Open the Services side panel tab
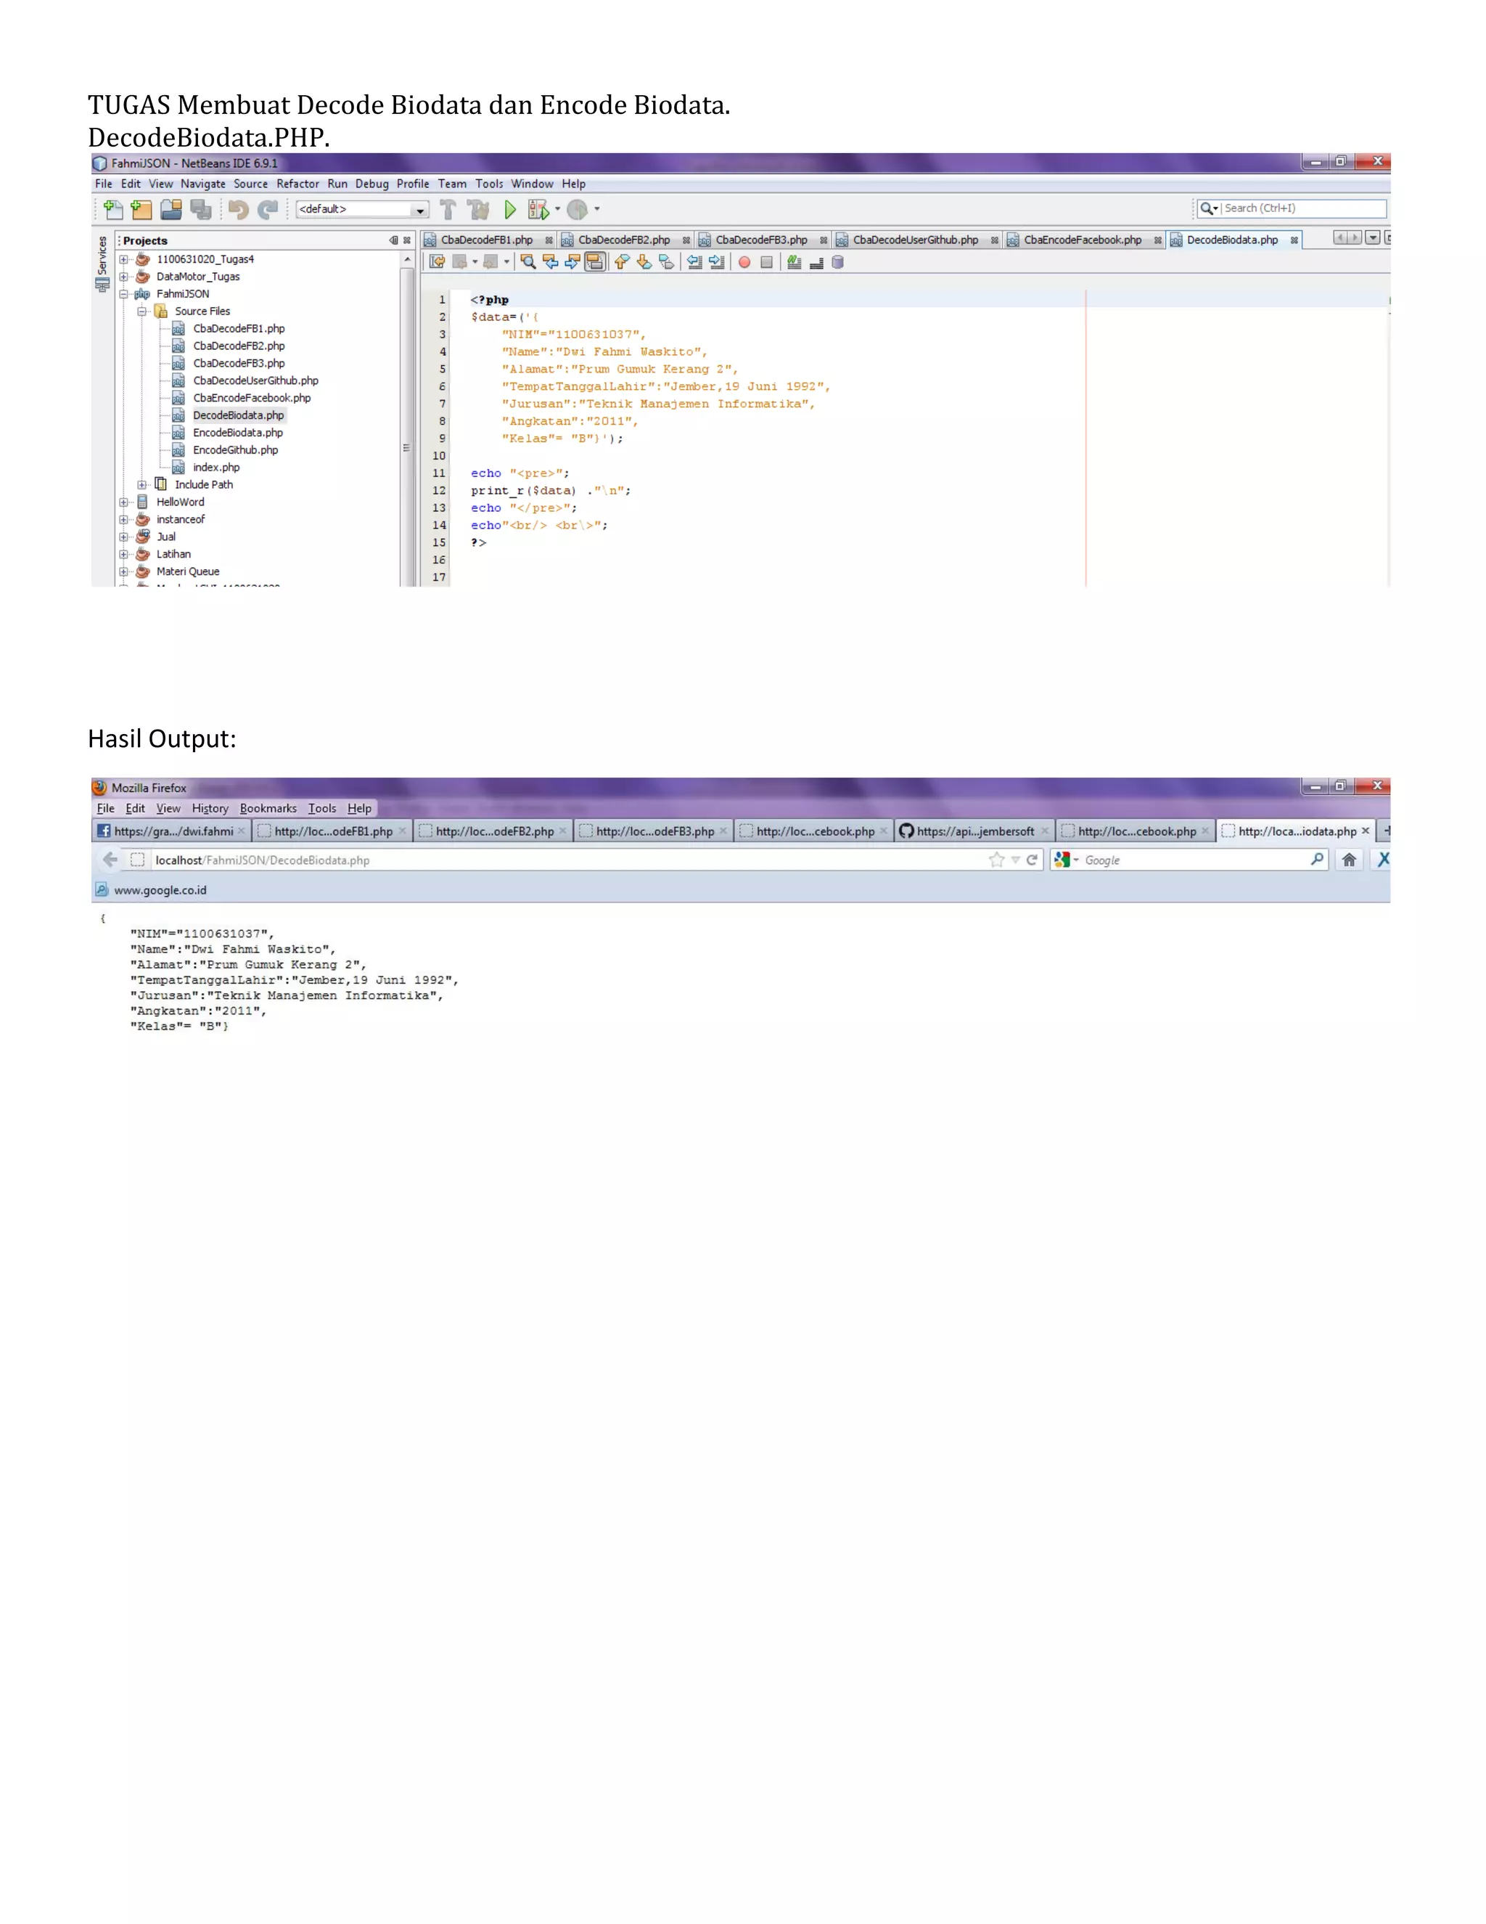The height and width of the screenshot is (1924, 1486). point(102,263)
